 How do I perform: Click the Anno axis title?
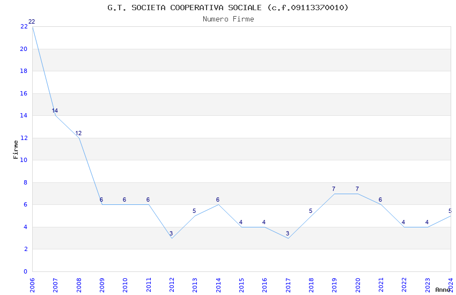click(x=443, y=290)
